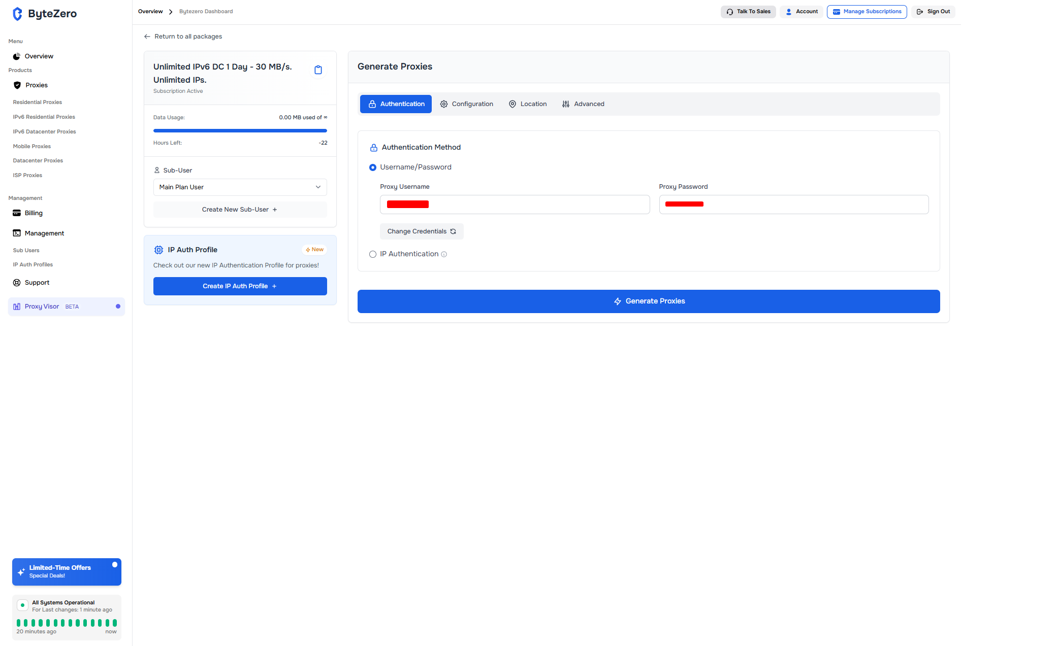
Task: Go to Residential Proxies
Action: coord(38,103)
